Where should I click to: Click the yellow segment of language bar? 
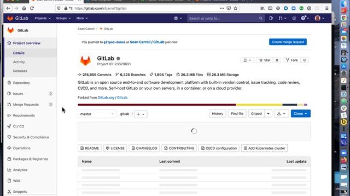259,105
